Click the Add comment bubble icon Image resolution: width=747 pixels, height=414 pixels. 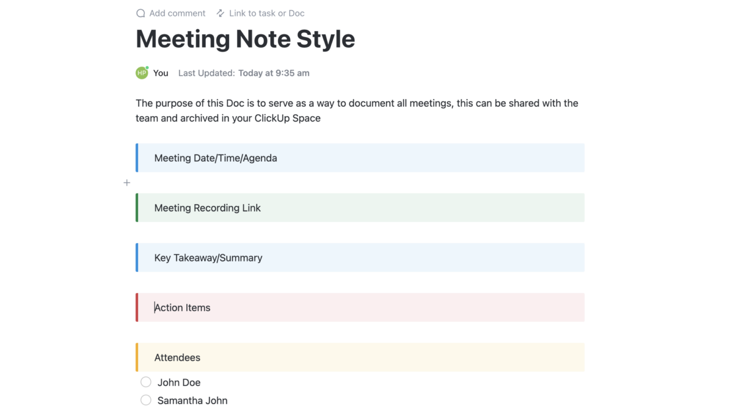pos(141,13)
